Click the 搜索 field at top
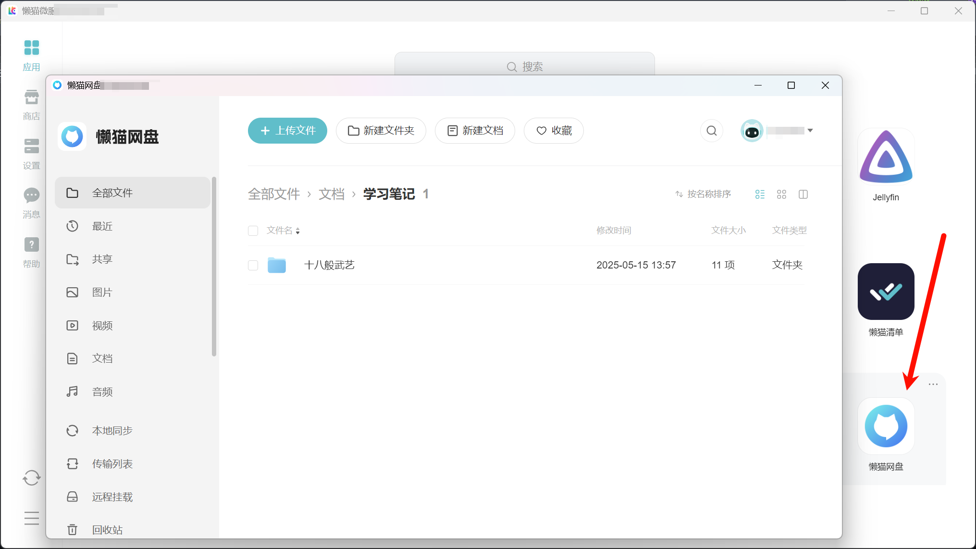The image size is (976, 549). [524, 66]
